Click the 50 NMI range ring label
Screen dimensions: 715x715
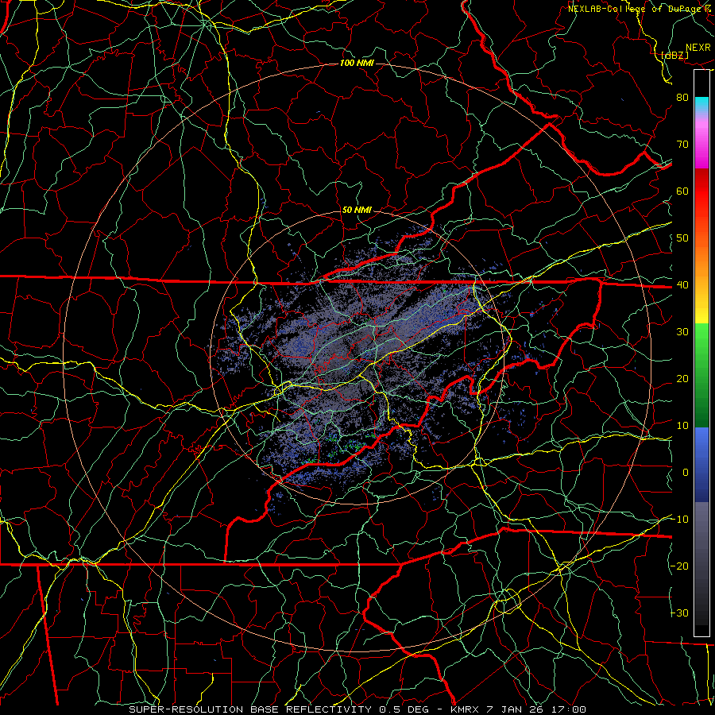click(357, 211)
